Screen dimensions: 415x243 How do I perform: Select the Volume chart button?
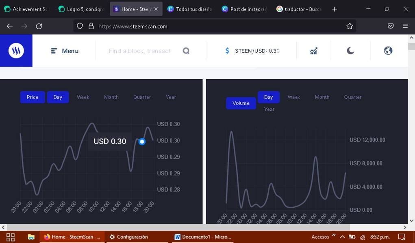(241, 103)
